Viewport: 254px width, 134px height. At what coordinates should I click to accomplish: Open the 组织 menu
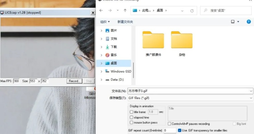coord(105,22)
